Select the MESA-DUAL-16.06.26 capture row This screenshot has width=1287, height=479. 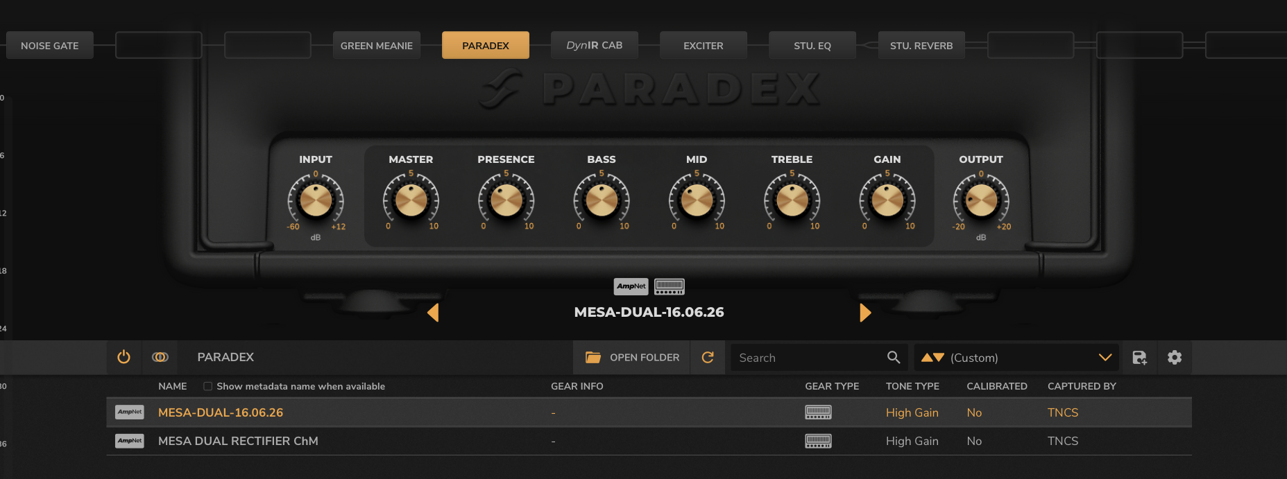pos(649,412)
